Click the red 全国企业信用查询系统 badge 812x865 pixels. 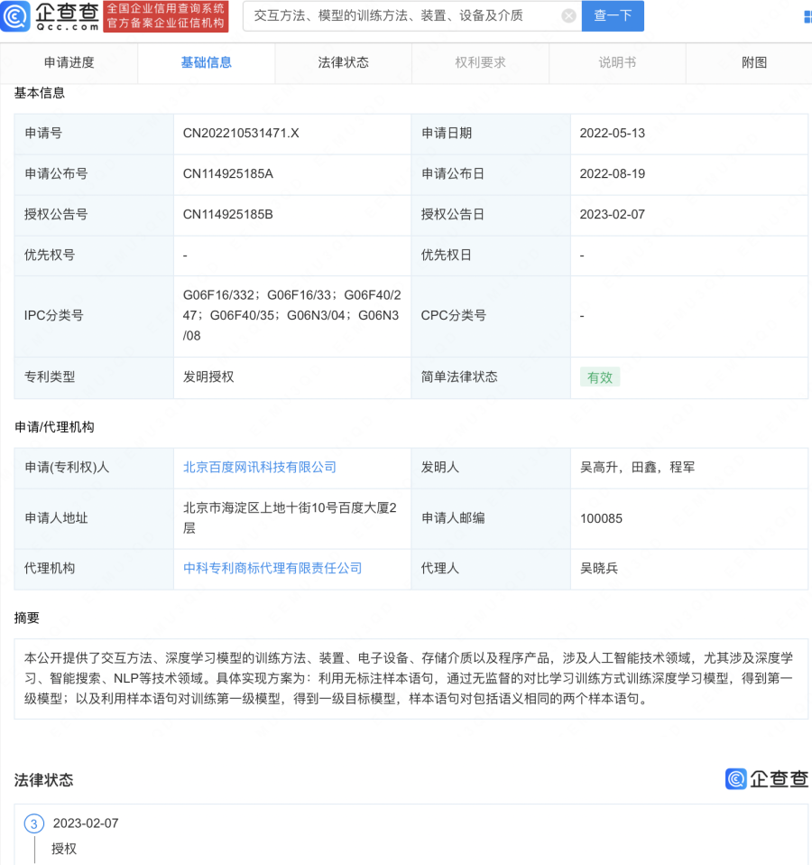coord(165,16)
